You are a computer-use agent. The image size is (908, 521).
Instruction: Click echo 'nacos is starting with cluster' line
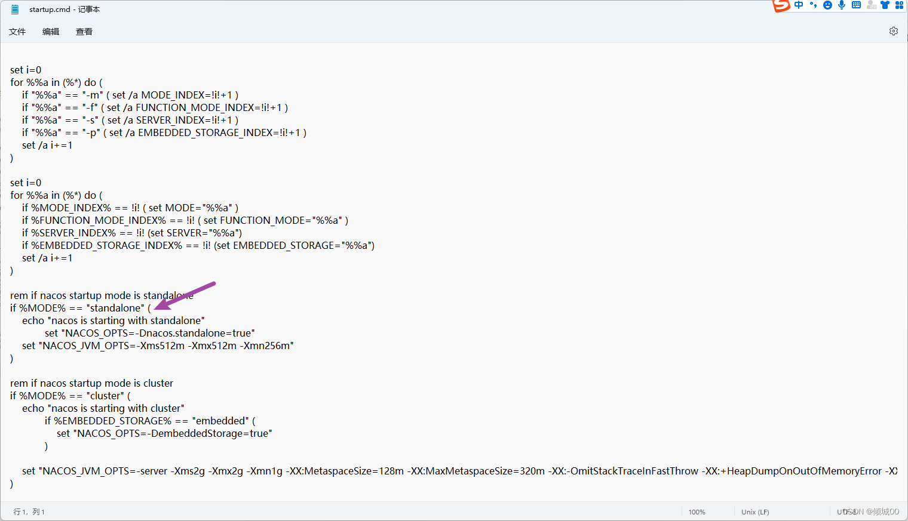[x=103, y=408]
